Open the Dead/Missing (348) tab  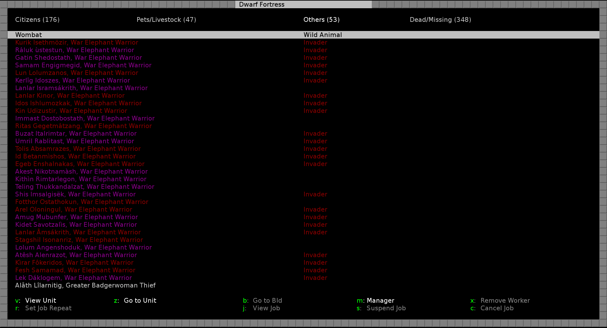pos(440,20)
